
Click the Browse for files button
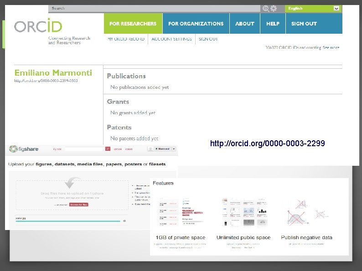79,205
